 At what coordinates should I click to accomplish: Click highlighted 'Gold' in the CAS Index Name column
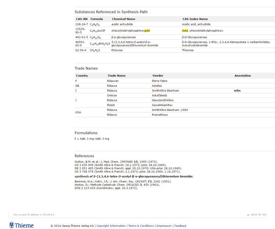[185, 30]
